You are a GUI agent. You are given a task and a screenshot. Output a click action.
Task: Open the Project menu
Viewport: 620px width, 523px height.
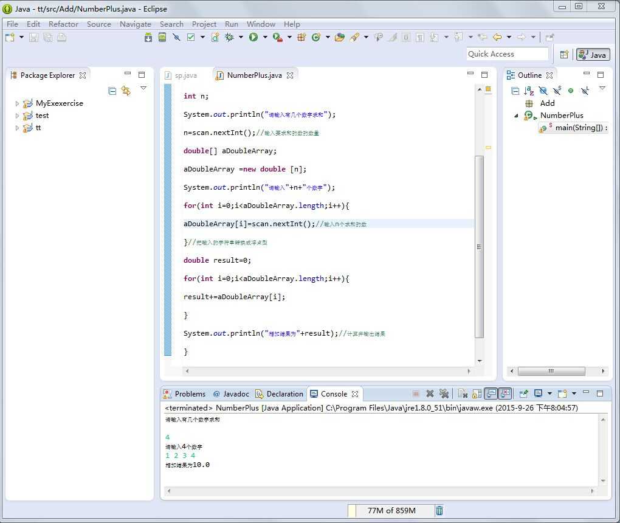pyautogui.click(x=204, y=24)
